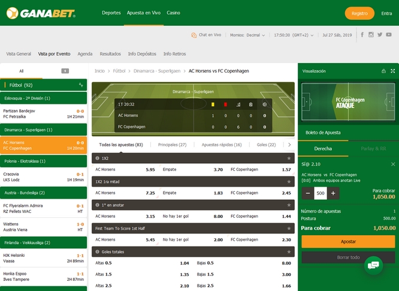Screen dimensions: 399x291
Task: Click the Chat en Vivo headset icon
Action: [x=194, y=35]
